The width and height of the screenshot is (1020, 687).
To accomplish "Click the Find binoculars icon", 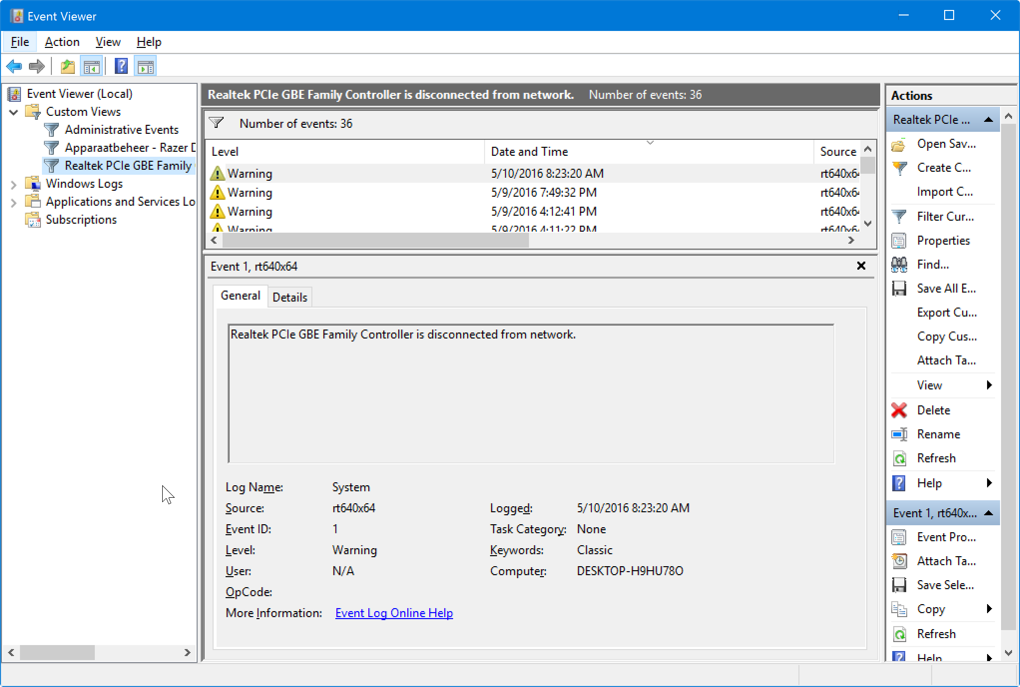I will click(899, 265).
